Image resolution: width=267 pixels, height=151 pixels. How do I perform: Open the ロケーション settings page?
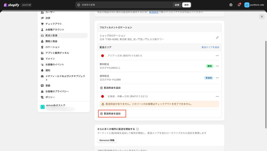(52, 47)
